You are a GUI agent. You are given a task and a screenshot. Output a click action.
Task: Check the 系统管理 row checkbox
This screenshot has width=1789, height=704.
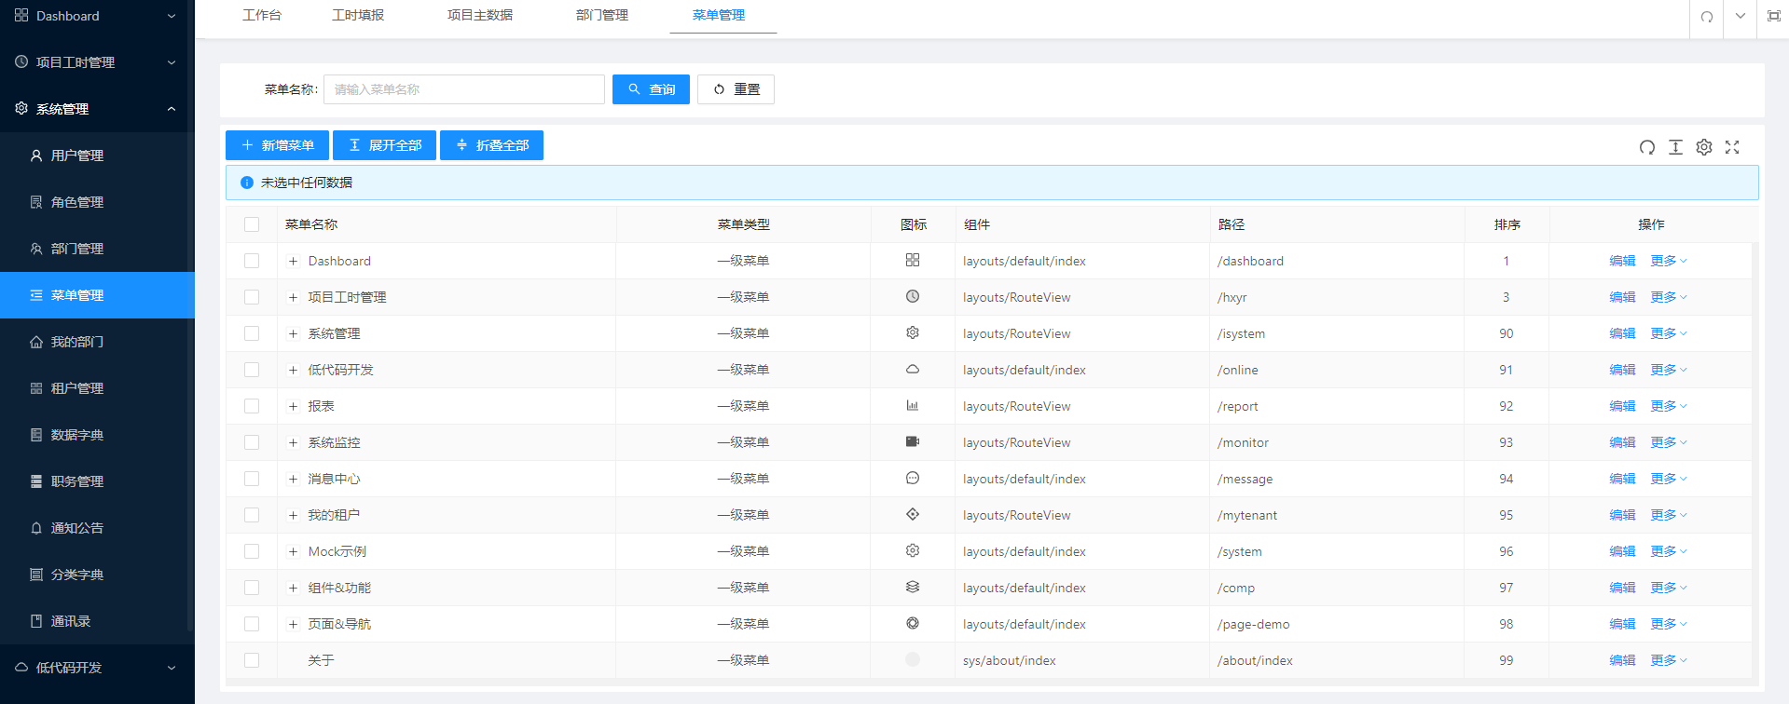(252, 333)
